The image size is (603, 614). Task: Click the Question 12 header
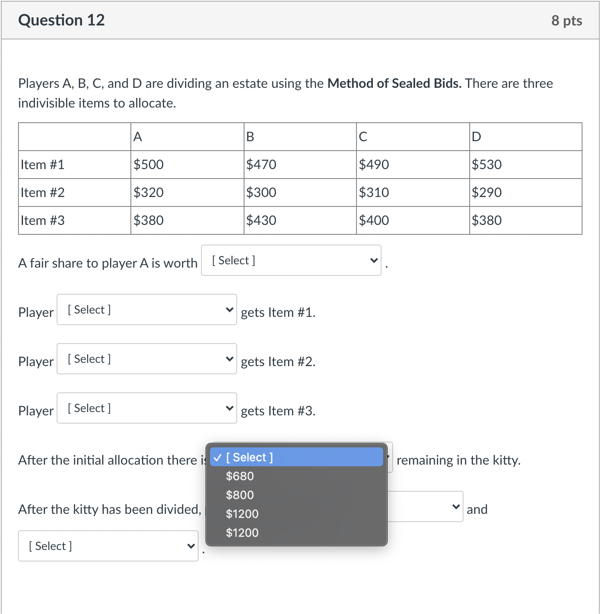tap(62, 20)
